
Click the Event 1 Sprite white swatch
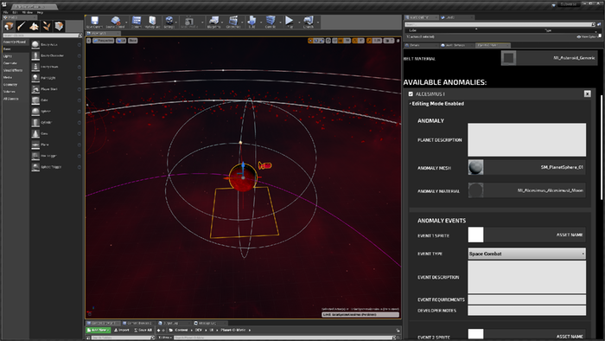[475, 235]
